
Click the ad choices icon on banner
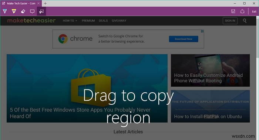[x=202, y=31]
